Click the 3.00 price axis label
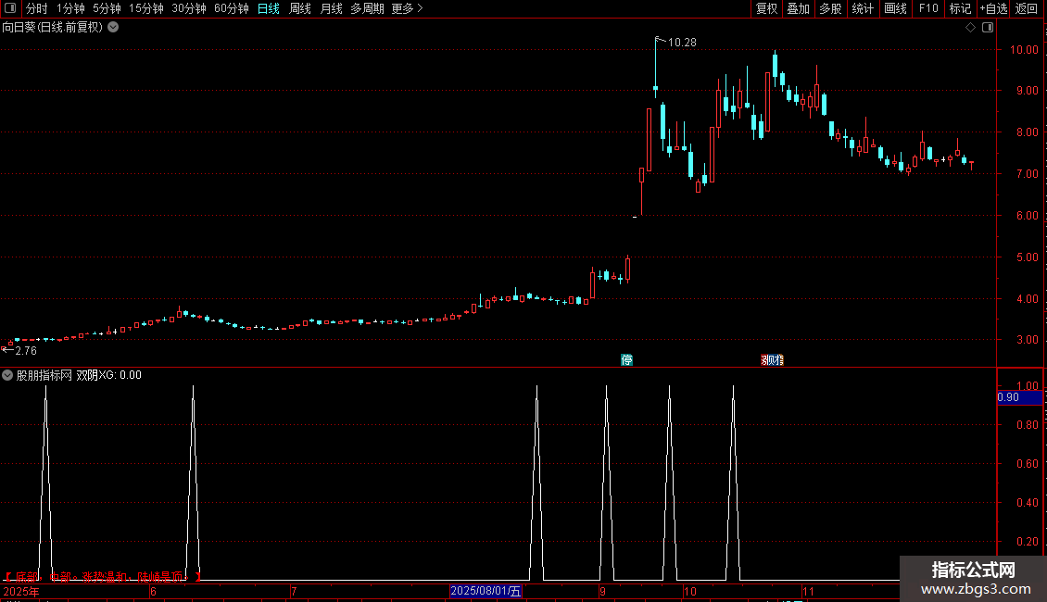 [1027, 340]
